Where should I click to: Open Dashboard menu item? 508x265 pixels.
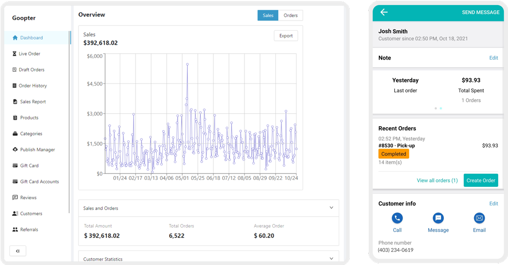coord(37,38)
